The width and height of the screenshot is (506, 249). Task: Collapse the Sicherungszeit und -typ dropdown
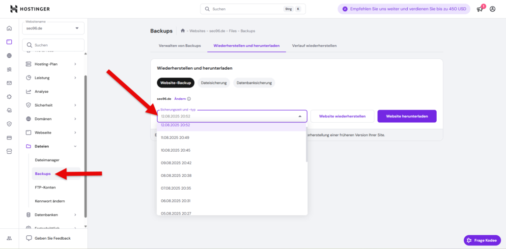click(x=300, y=116)
